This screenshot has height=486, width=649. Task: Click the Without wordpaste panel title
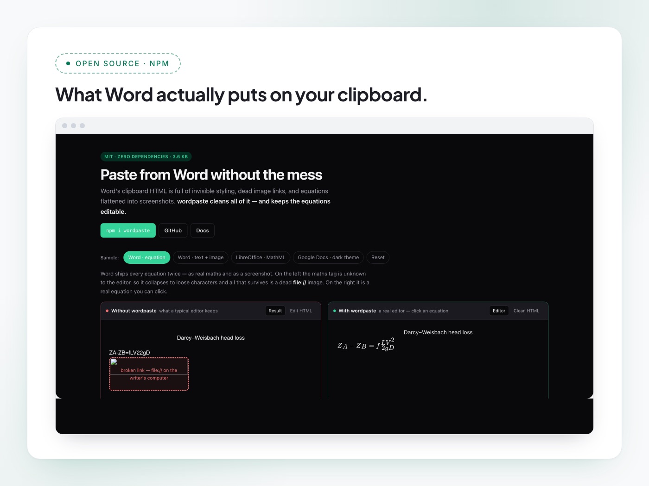tap(134, 311)
